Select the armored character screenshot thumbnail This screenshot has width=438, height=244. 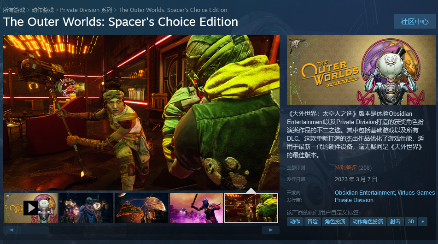86,208
